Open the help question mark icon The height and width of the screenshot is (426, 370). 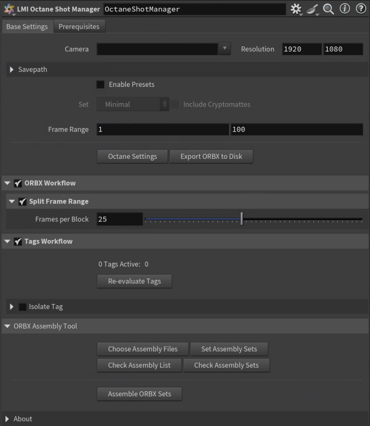361,9
